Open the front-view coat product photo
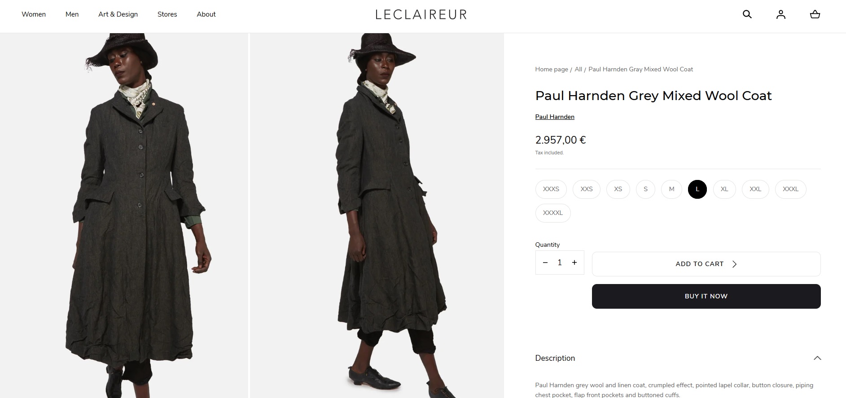This screenshot has width=846, height=398. coord(124,215)
